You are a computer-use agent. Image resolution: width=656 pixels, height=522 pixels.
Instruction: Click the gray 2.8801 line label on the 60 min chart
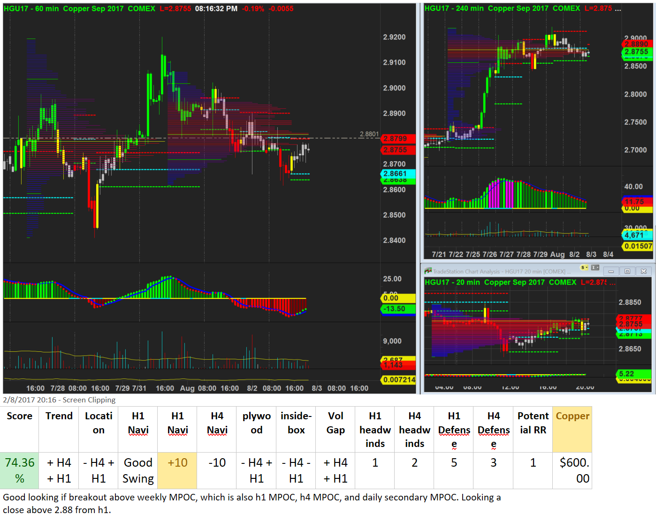[x=369, y=134]
